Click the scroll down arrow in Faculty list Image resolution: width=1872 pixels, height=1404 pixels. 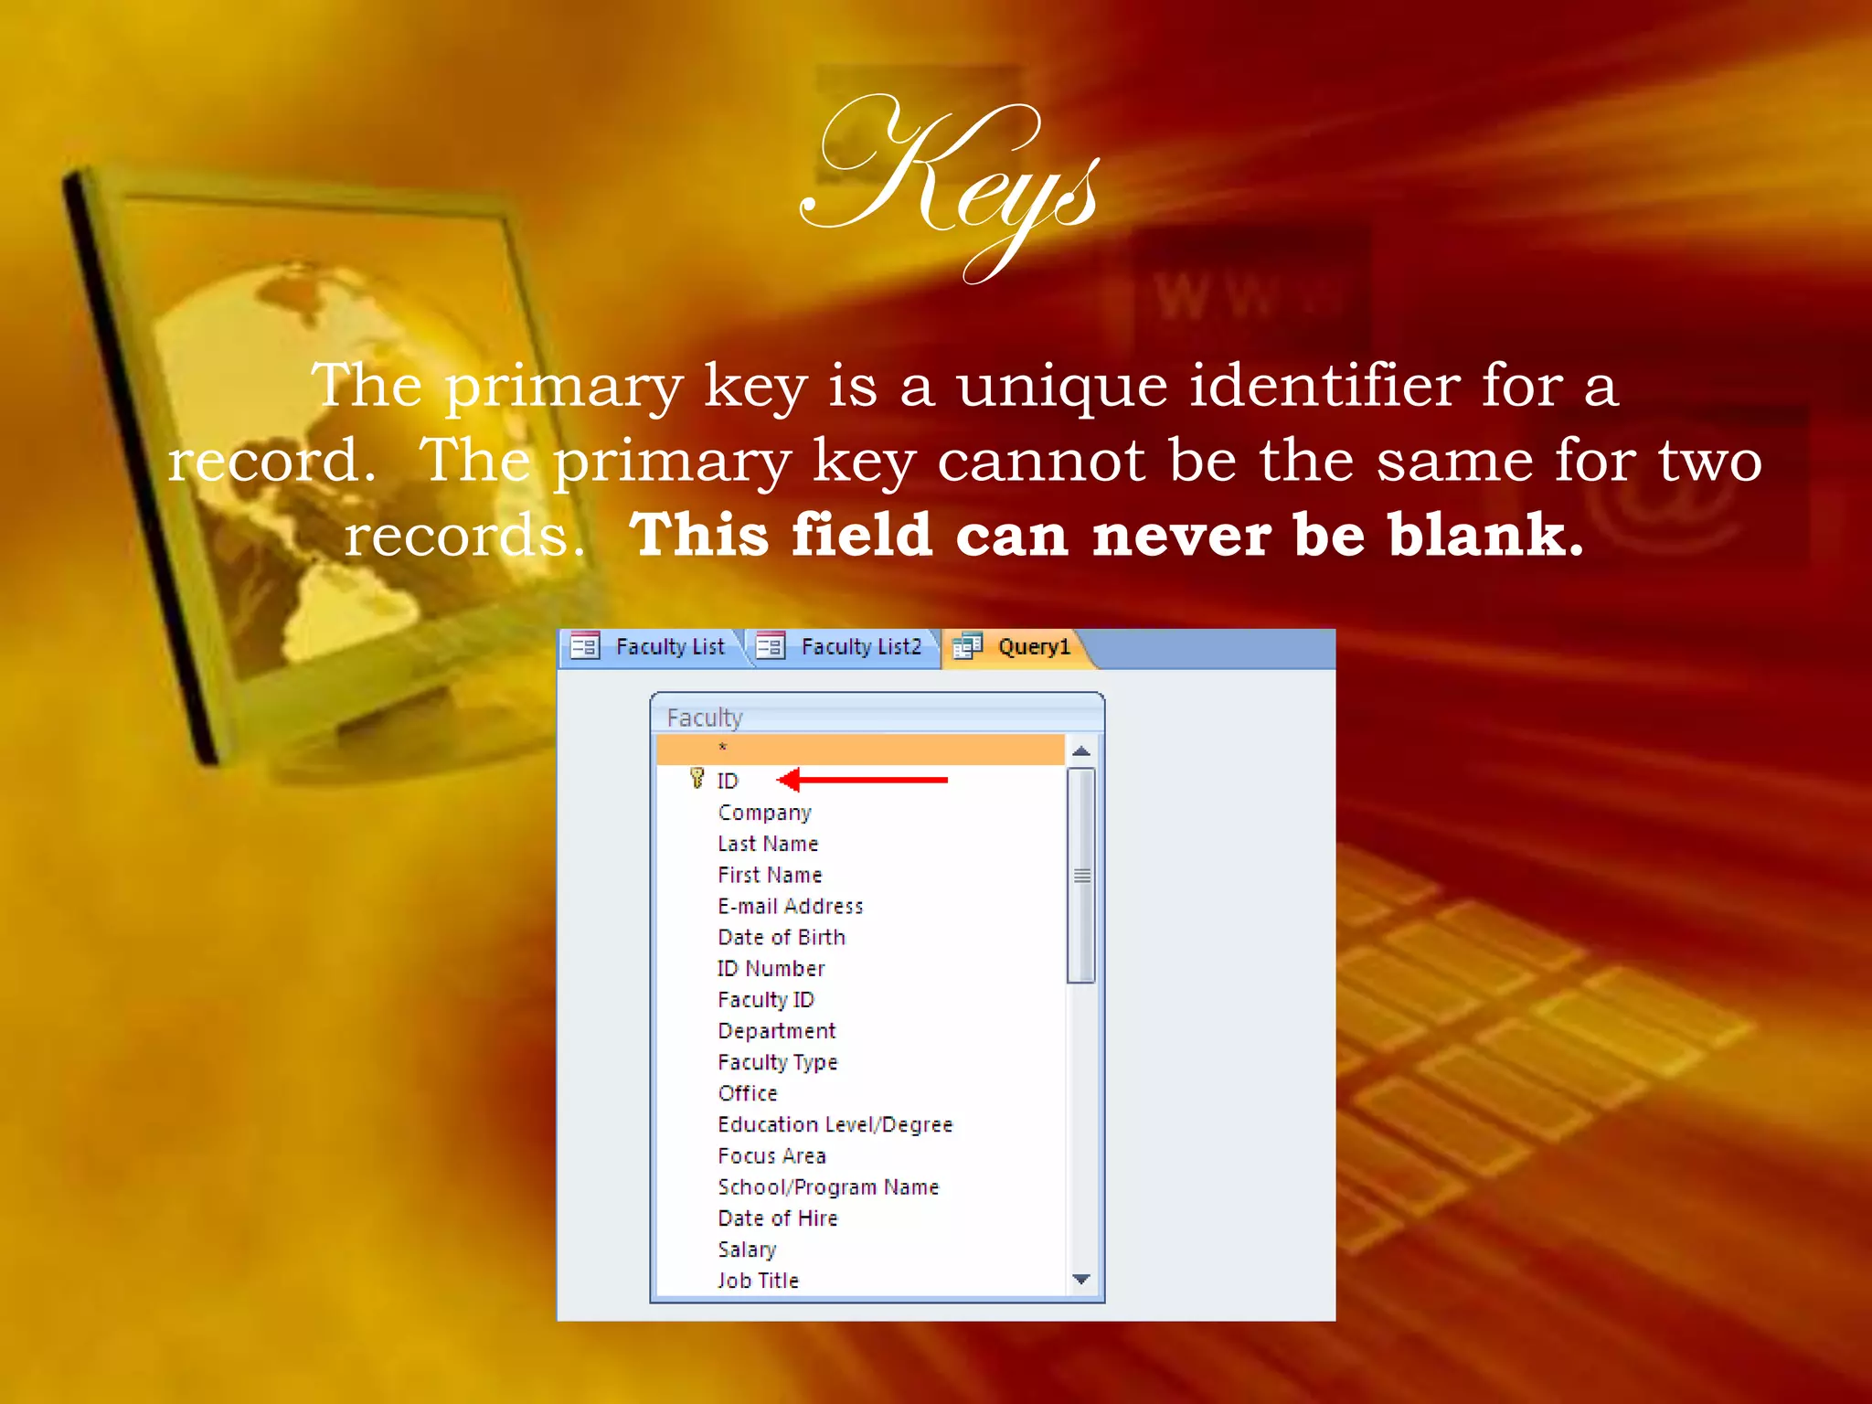[1081, 1280]
